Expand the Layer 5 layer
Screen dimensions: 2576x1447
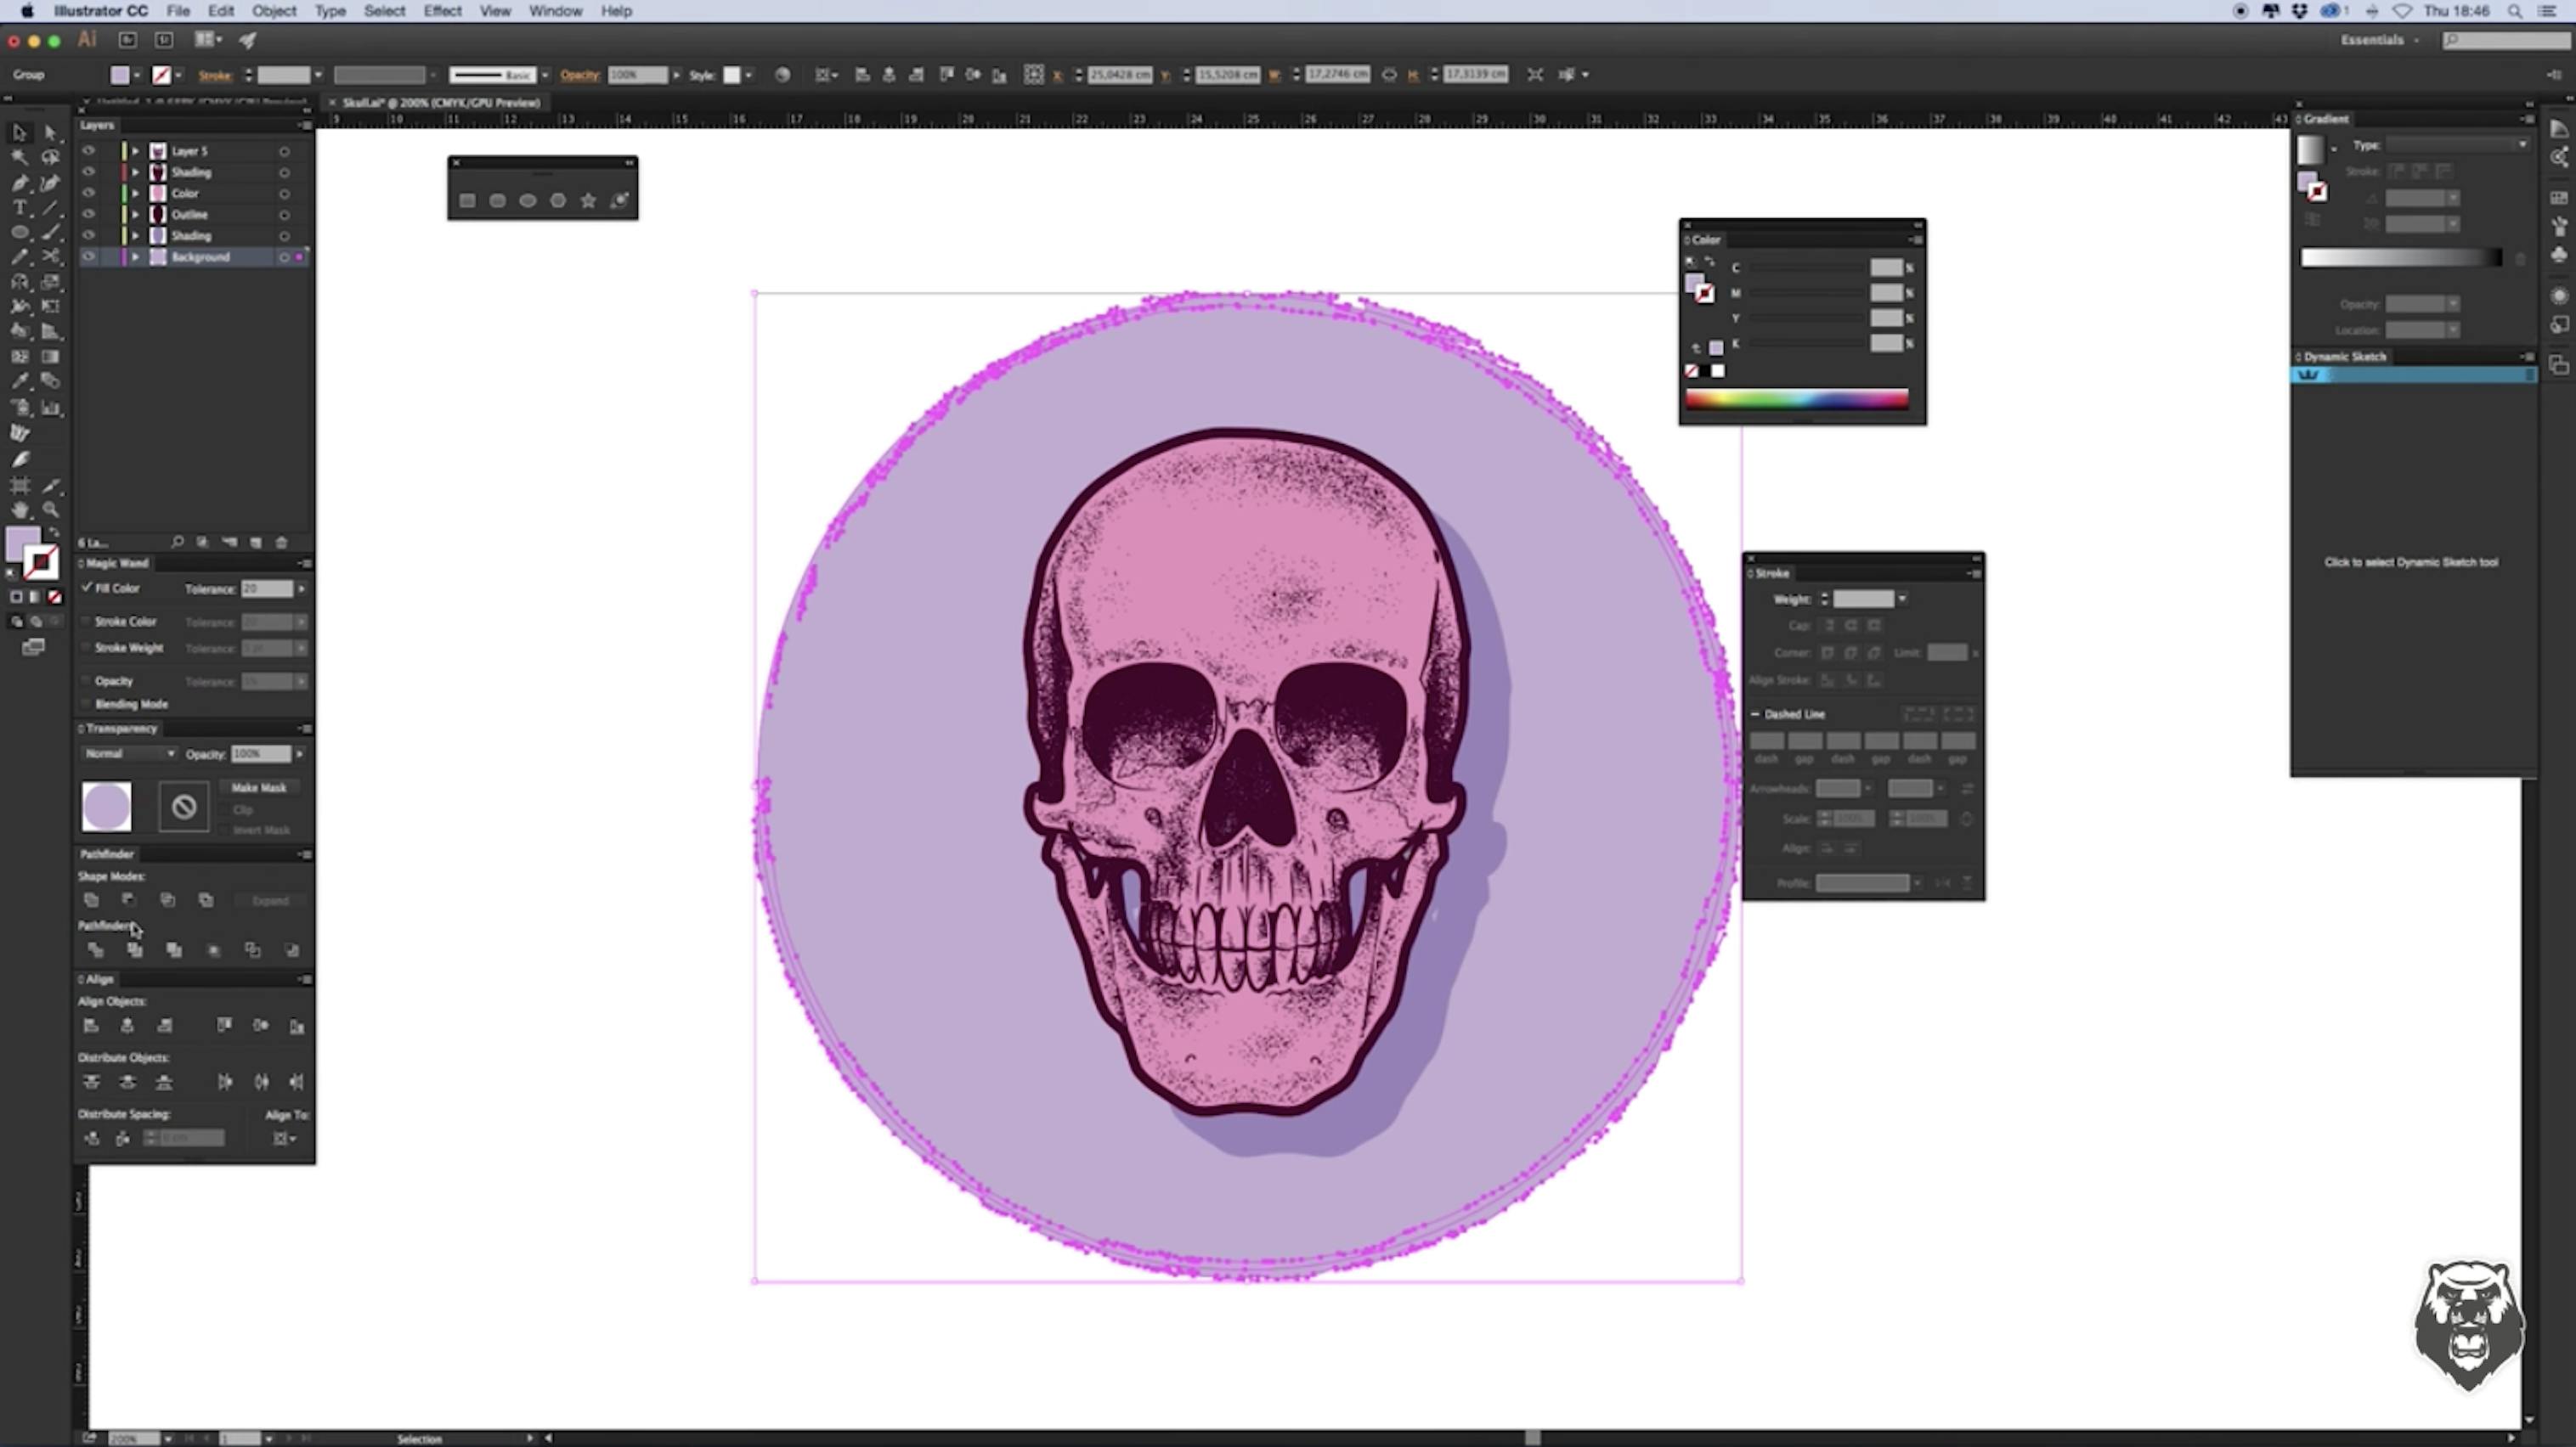[136, 151]
